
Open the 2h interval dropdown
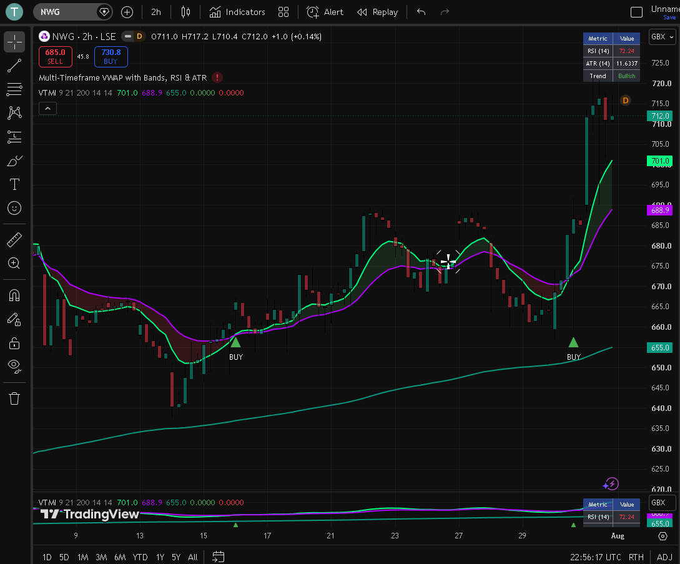tap(156, 12)
